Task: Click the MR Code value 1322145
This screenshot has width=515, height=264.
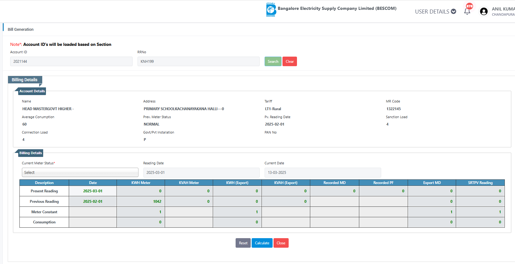Action: tap(393, 109)
